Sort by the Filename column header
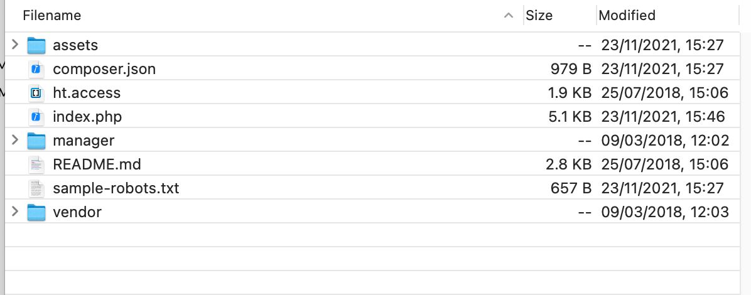The height and width of the screenshot is (295, 751). 51,15
